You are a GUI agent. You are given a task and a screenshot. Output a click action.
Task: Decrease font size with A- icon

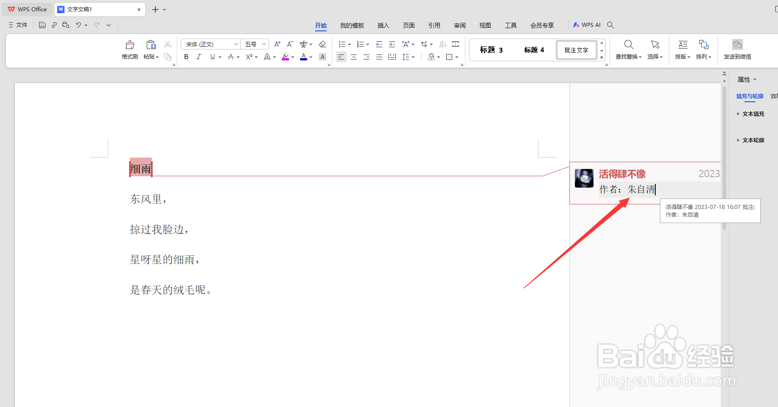pos(290,44)
